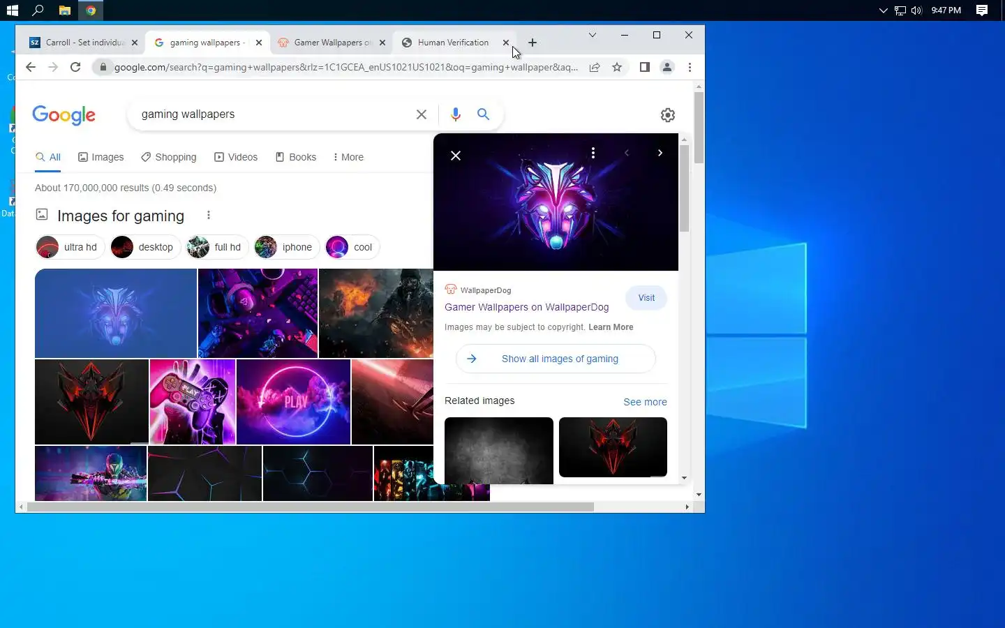1005x628 pixels.
Task: Click See more related images
Action: 645,402
